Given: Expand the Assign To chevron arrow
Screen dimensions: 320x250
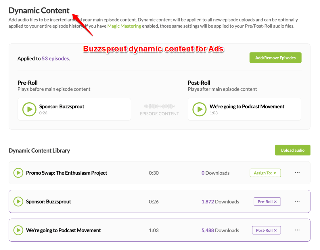Looking at the screenshot, I should (275, 173).
